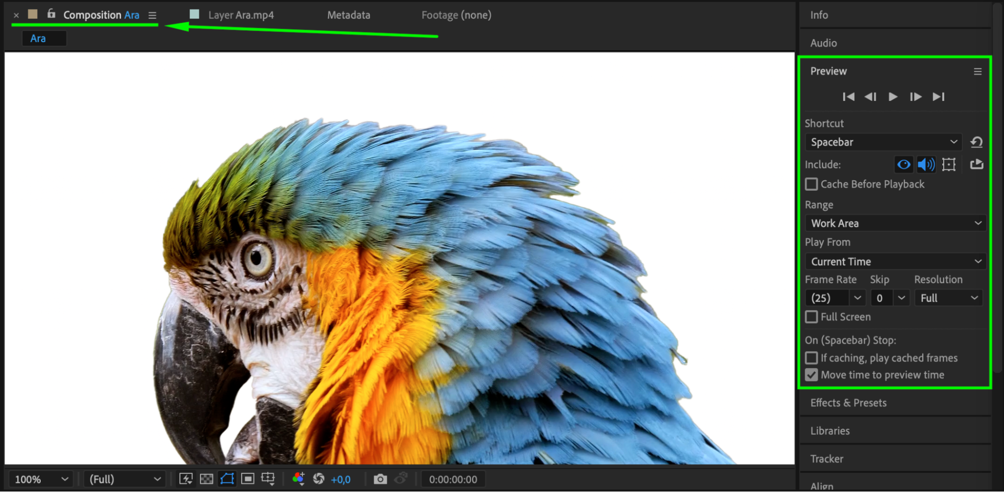The width and height of the screenshot is (1004, 492).
Task: Step to the next frame
Action: [915, 97]
